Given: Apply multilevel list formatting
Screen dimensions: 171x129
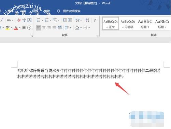Looking at the screenshot, I should tap(55, 20).
